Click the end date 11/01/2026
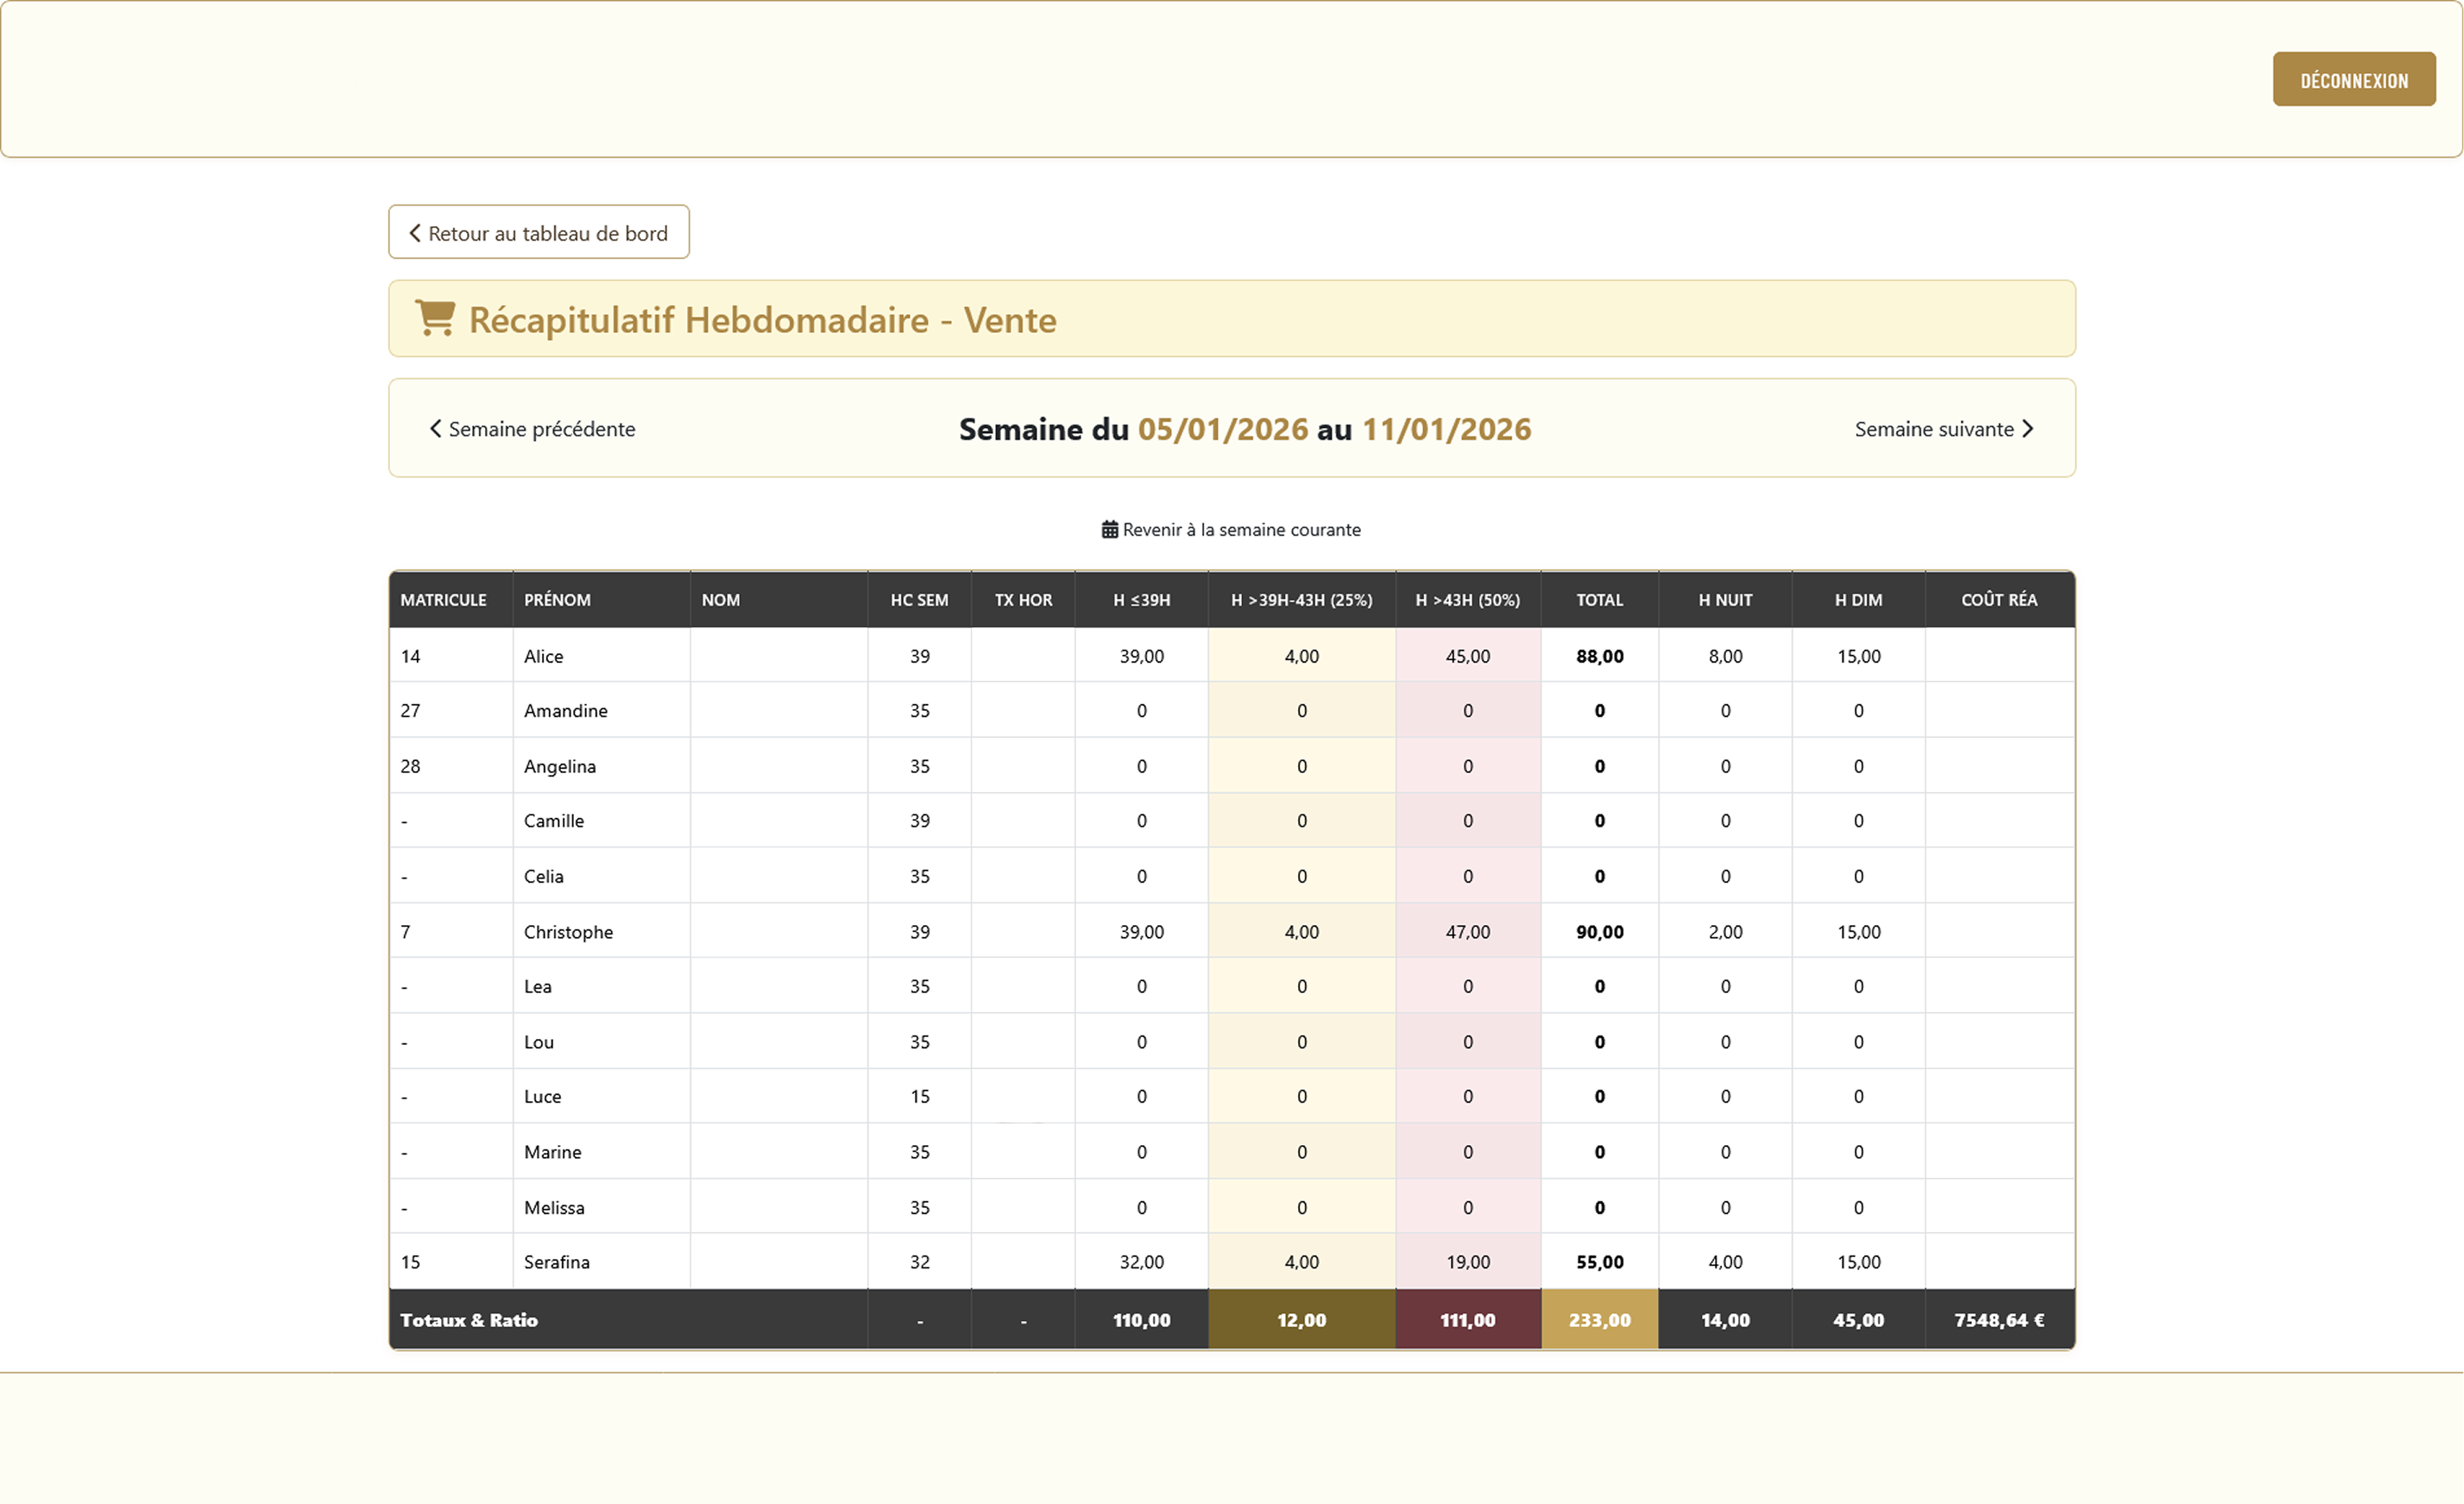 [x=1446, y=429]
